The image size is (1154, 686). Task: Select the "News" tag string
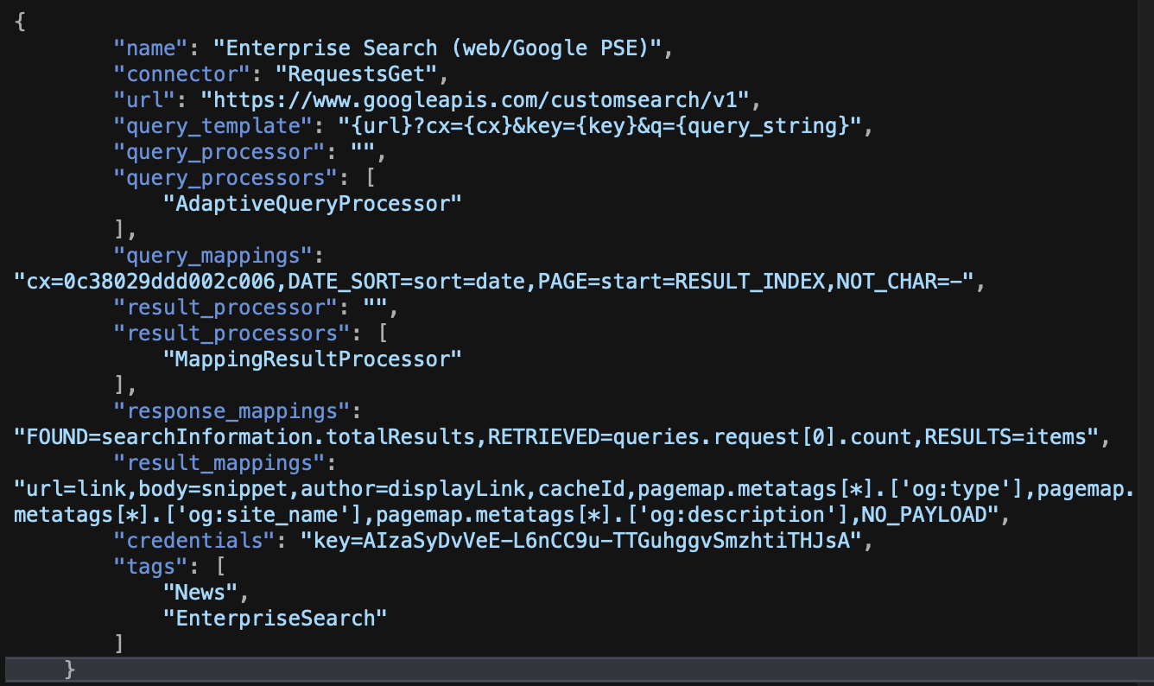coord(200,593)
